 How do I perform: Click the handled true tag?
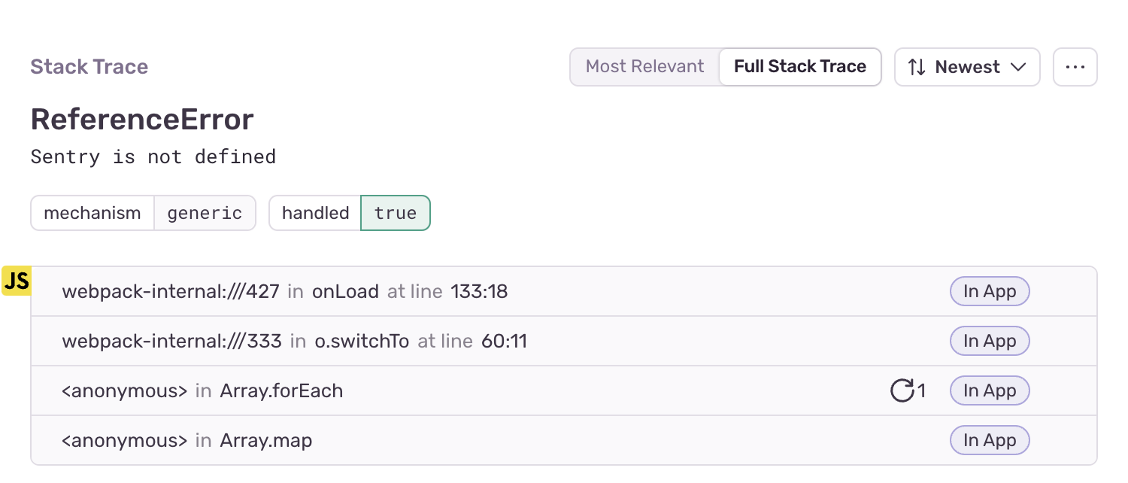[x=350, y=213]
